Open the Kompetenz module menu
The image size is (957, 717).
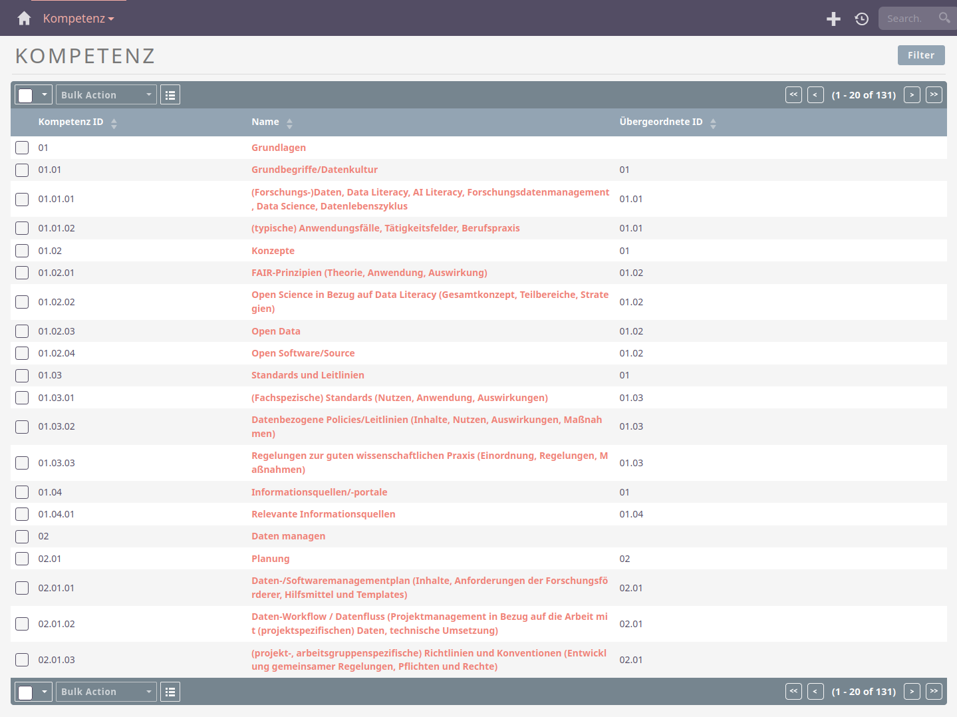(x=78, y=19)
